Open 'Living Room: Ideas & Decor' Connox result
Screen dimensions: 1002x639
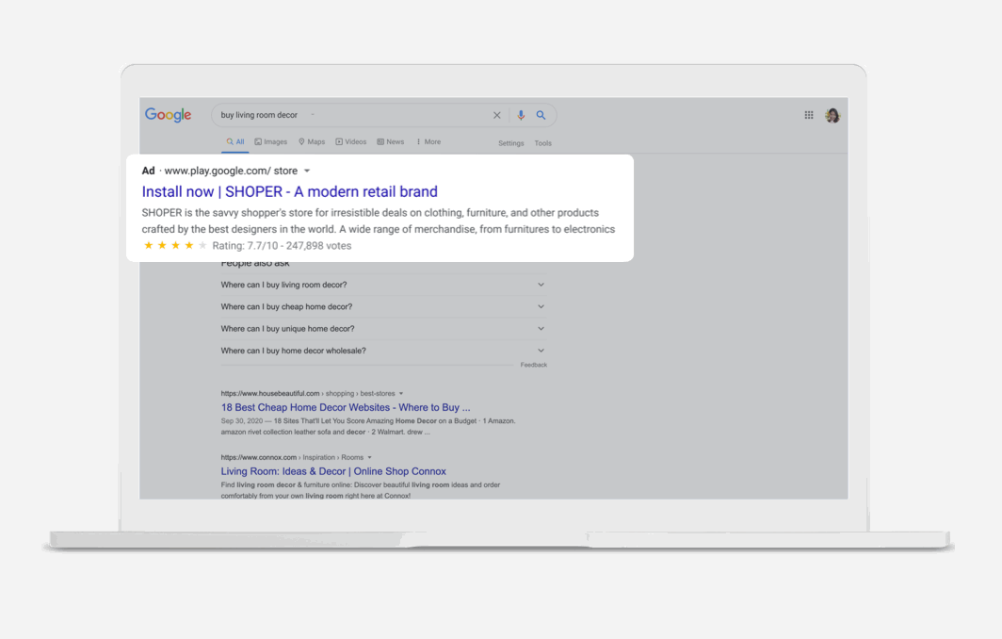pyautogui.click(x=333, y=471)
